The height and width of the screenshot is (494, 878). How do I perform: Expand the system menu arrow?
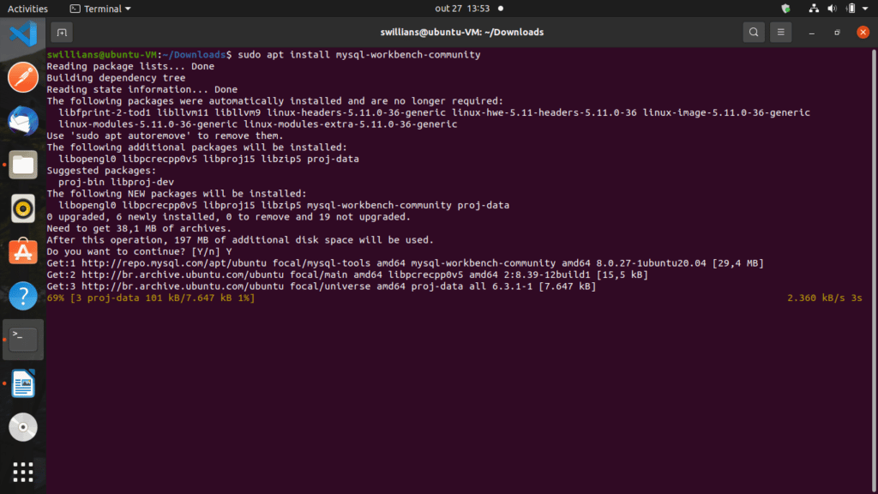pos(866,9)
